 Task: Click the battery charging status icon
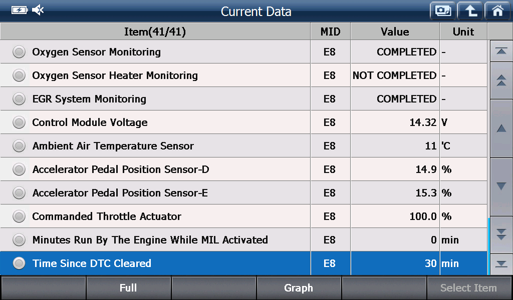pos(20,10)
